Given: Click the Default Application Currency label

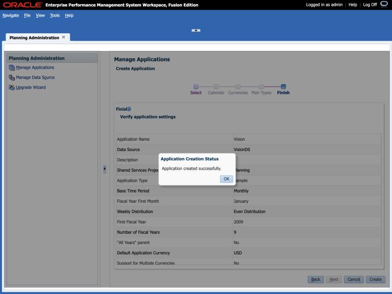Looking at the screenshot, I should pyautogui.click(x=143, y=253).
